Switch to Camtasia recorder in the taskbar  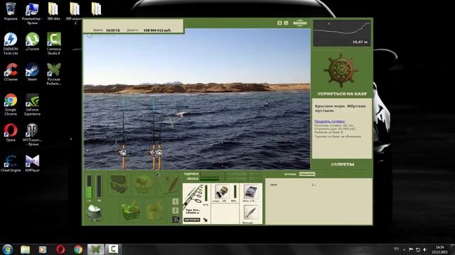pos(113,249)
